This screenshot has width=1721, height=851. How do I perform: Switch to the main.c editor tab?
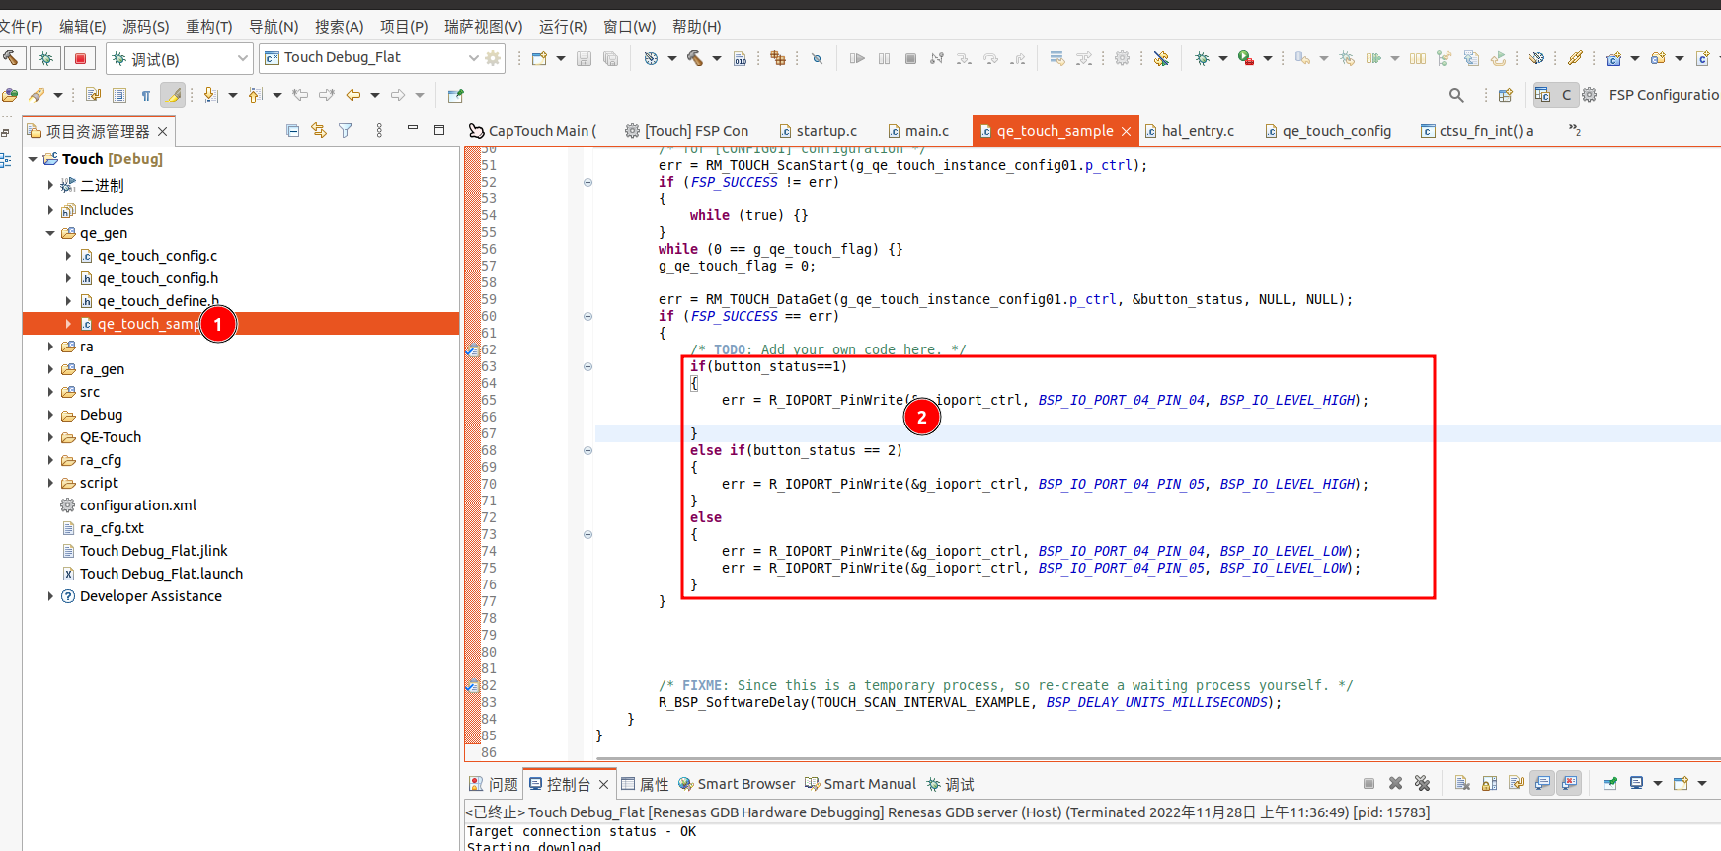[x=918, y=131]
